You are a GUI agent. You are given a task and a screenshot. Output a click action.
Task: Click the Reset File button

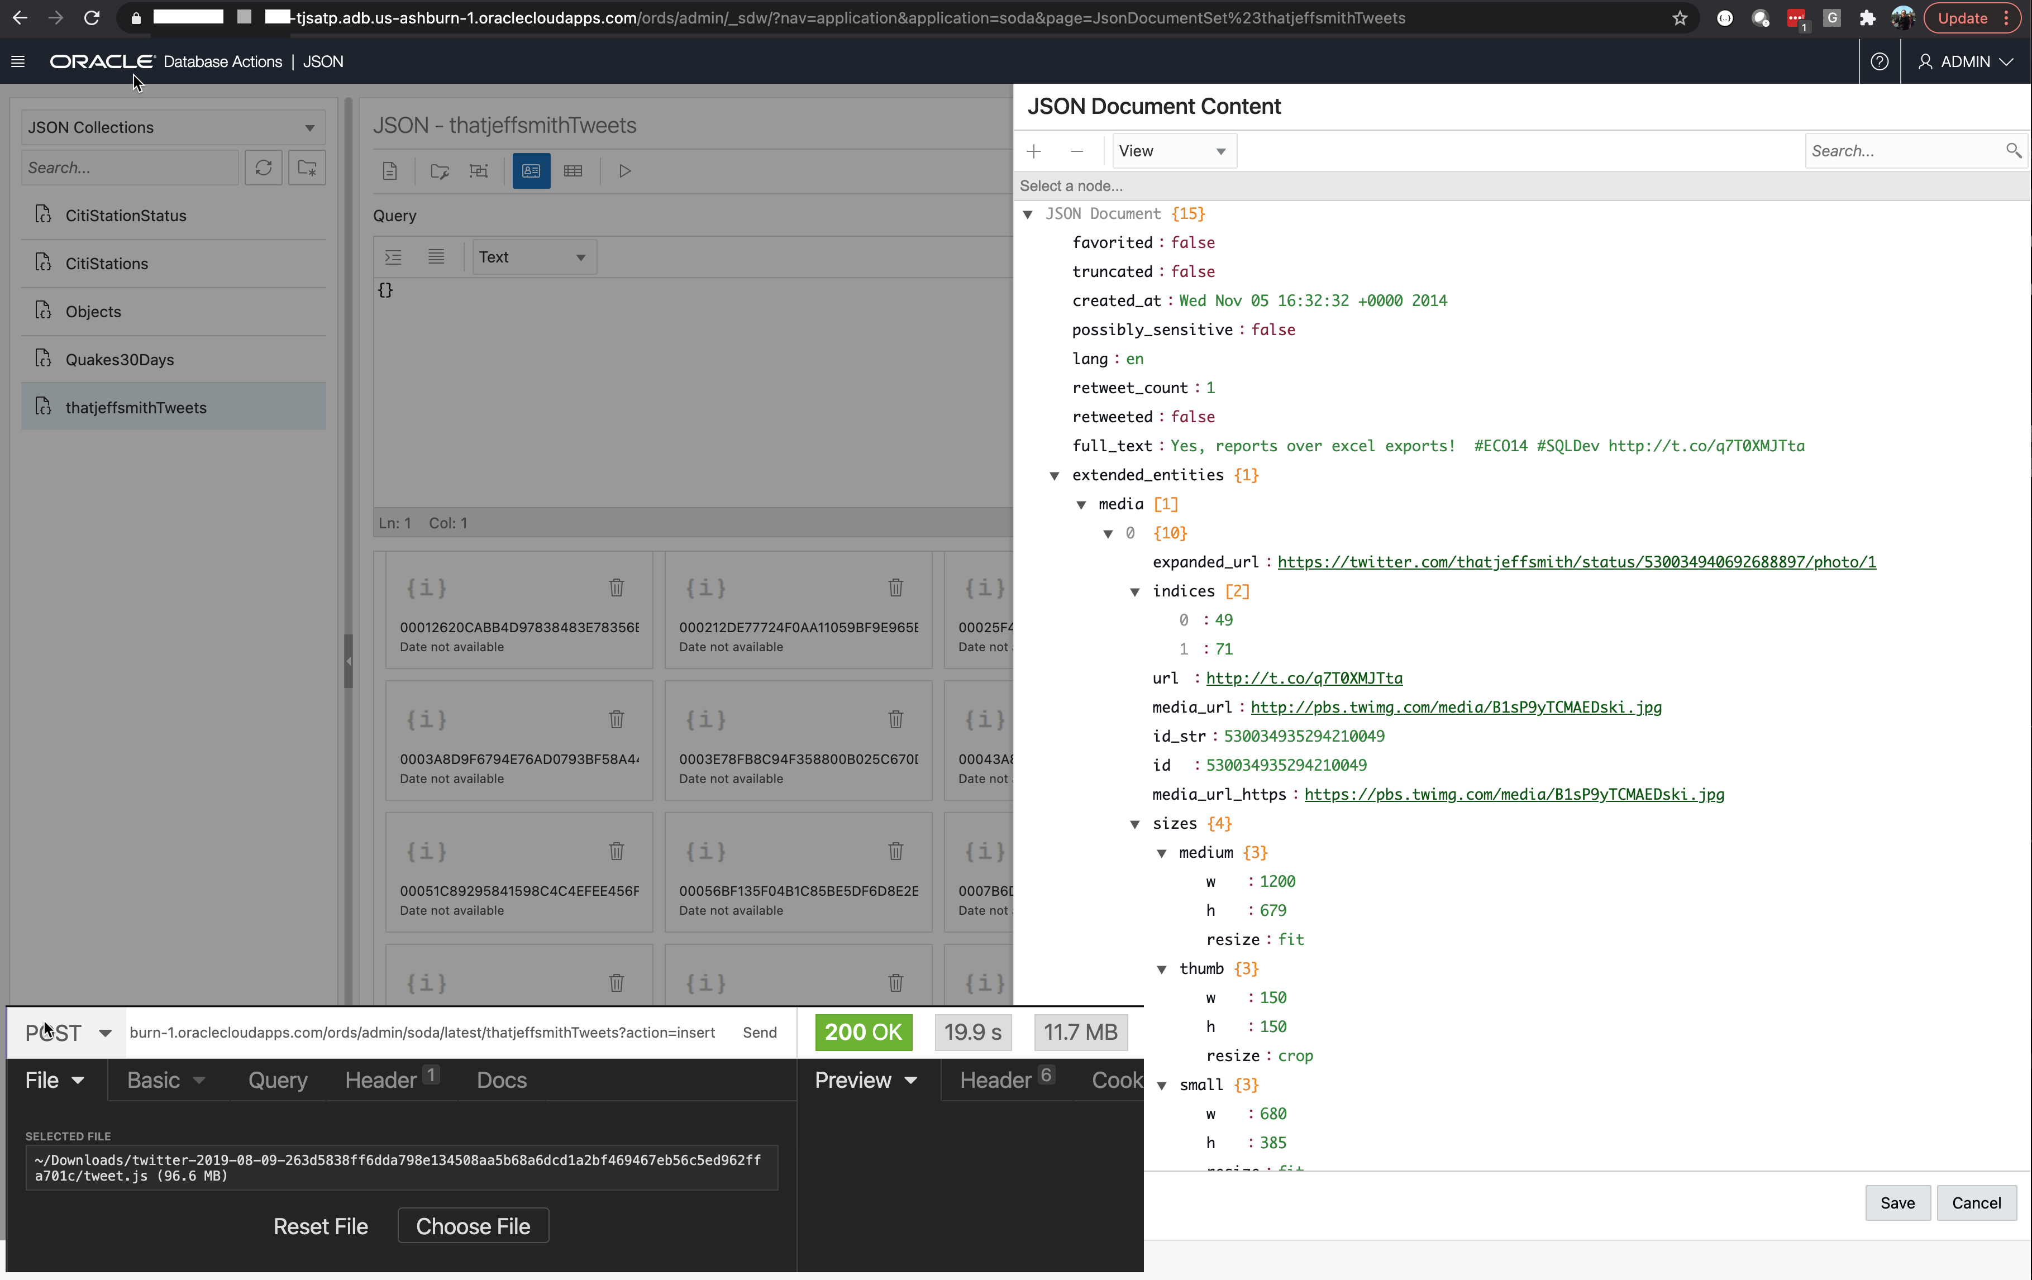[x=321, y=1227]
